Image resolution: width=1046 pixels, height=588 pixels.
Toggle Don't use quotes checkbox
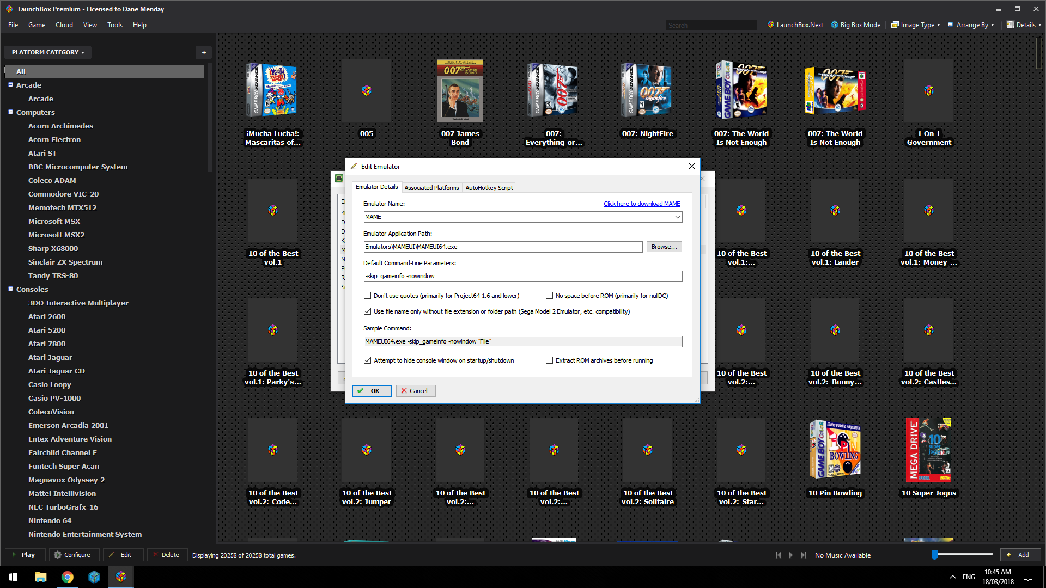click(x=367, y=296)
